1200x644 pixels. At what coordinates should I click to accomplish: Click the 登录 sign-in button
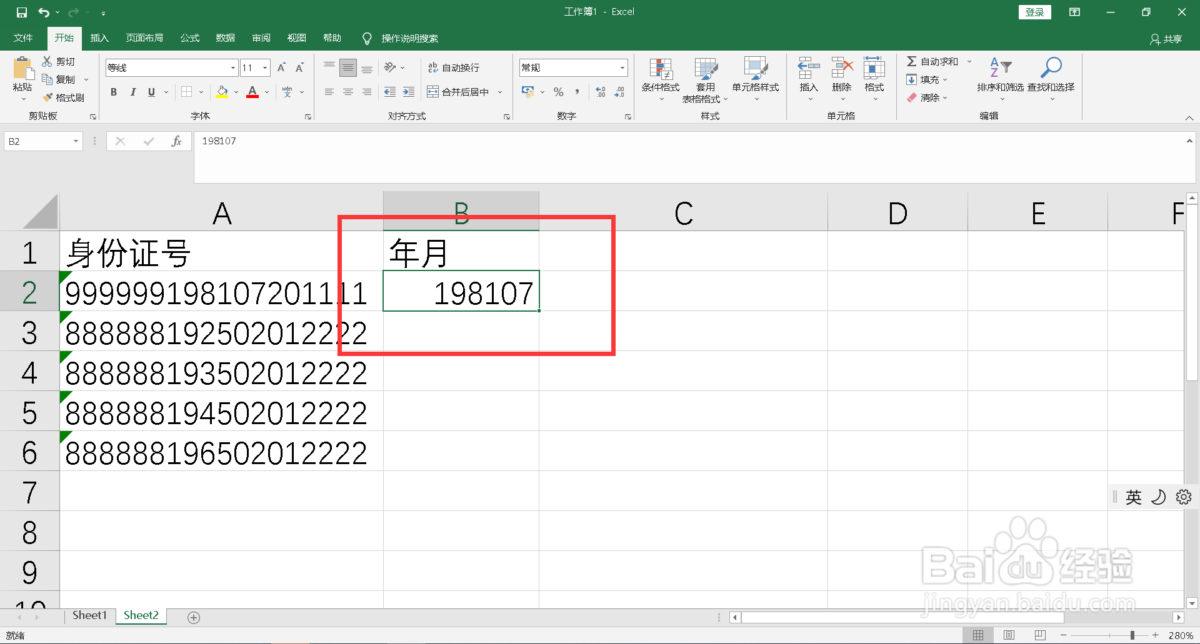(x=1034, y=12)
